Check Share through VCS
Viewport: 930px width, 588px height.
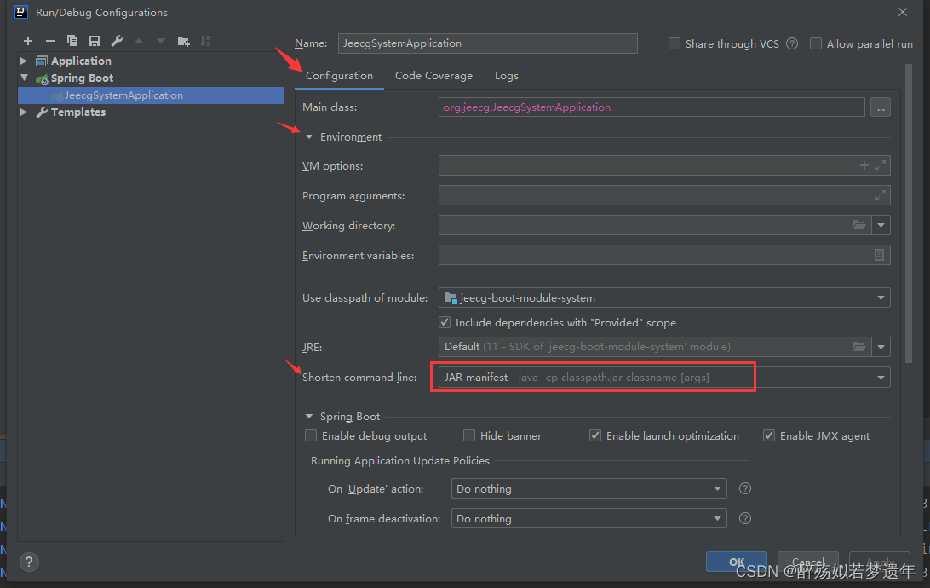(x=674, y=43)
